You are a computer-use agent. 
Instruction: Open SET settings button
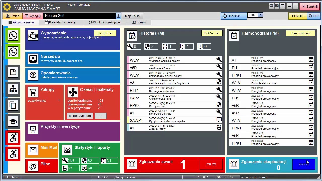[x=314, y=16]
